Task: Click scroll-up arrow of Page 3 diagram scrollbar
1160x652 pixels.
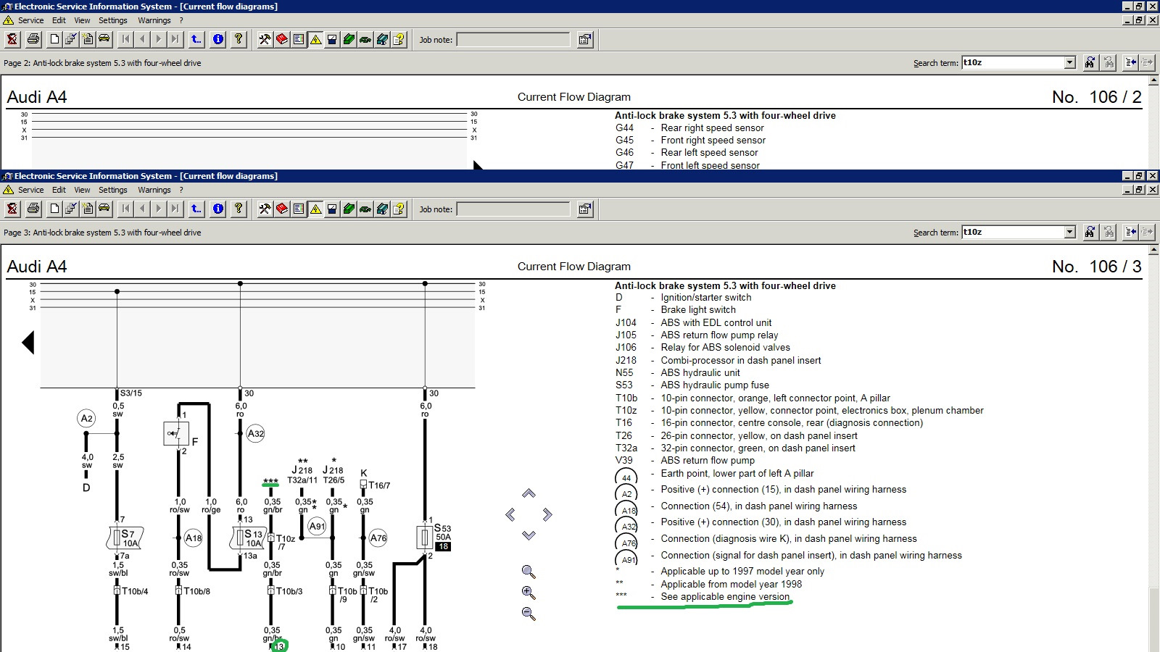Action: pos(1153,250)
